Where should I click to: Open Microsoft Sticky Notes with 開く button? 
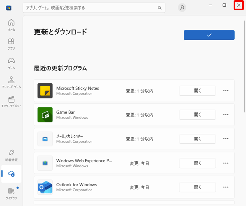[197, 91]
